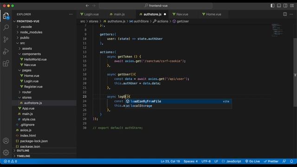Click the feedback icon in status bar
This screenshot has height=167, width=297.
tap(284, 161)
